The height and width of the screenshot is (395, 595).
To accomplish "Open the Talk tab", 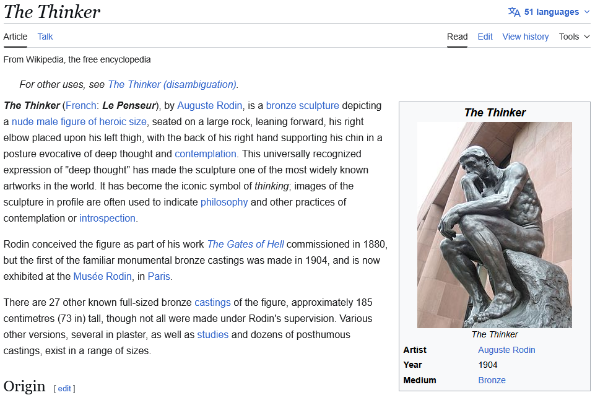I will point(45,37).
